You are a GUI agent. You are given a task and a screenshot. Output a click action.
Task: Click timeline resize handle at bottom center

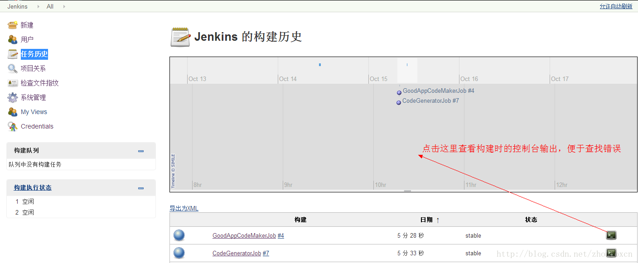tap(407, 191)
